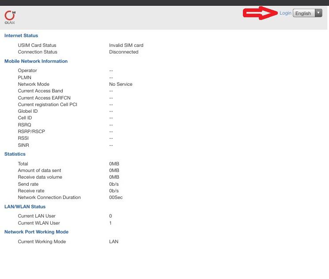This screenshot has height=279, width=329.
Task: Click the RSRP/RSCP label
Action: coord(31,131)
